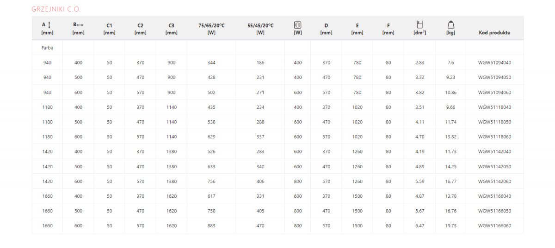Viewport: 555px width, 248px height.
Task: Select the Kod produktu column header
Action: [494, 33]
